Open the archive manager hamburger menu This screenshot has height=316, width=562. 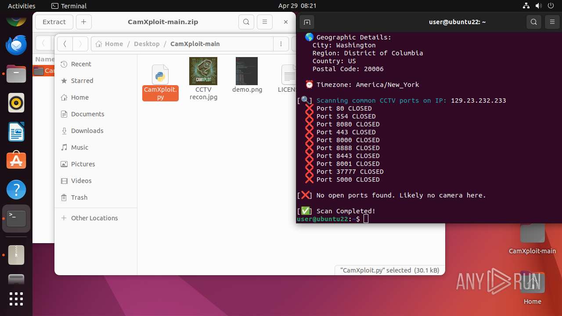point(264,22)
